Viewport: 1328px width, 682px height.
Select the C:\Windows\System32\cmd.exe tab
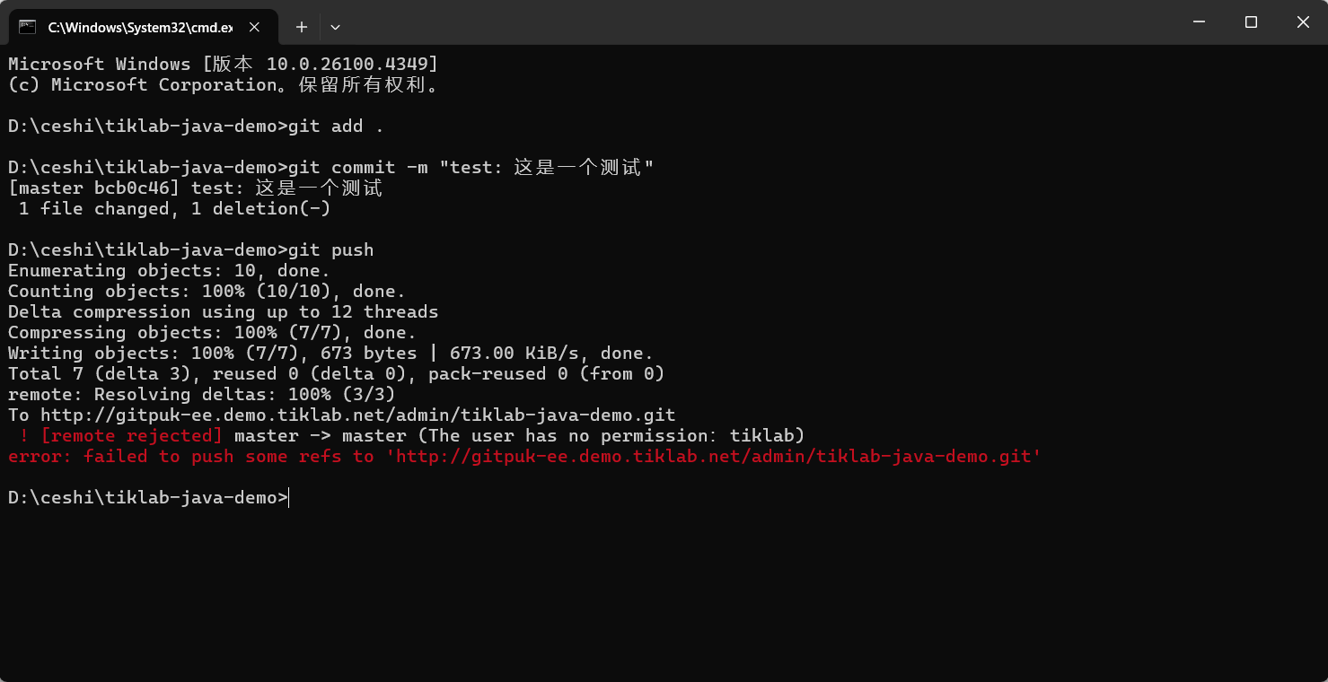click(x=139, y=27)
